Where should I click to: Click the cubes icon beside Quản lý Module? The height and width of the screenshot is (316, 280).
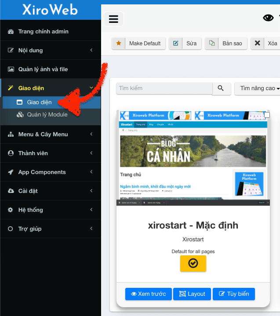tap(20, 115)
